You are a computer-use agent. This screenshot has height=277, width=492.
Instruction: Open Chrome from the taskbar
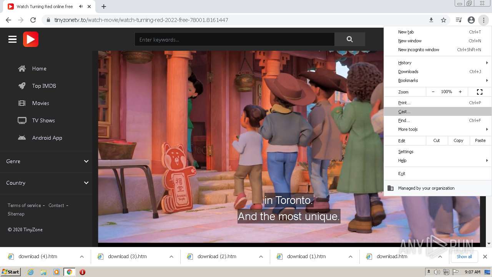(69, 272)
